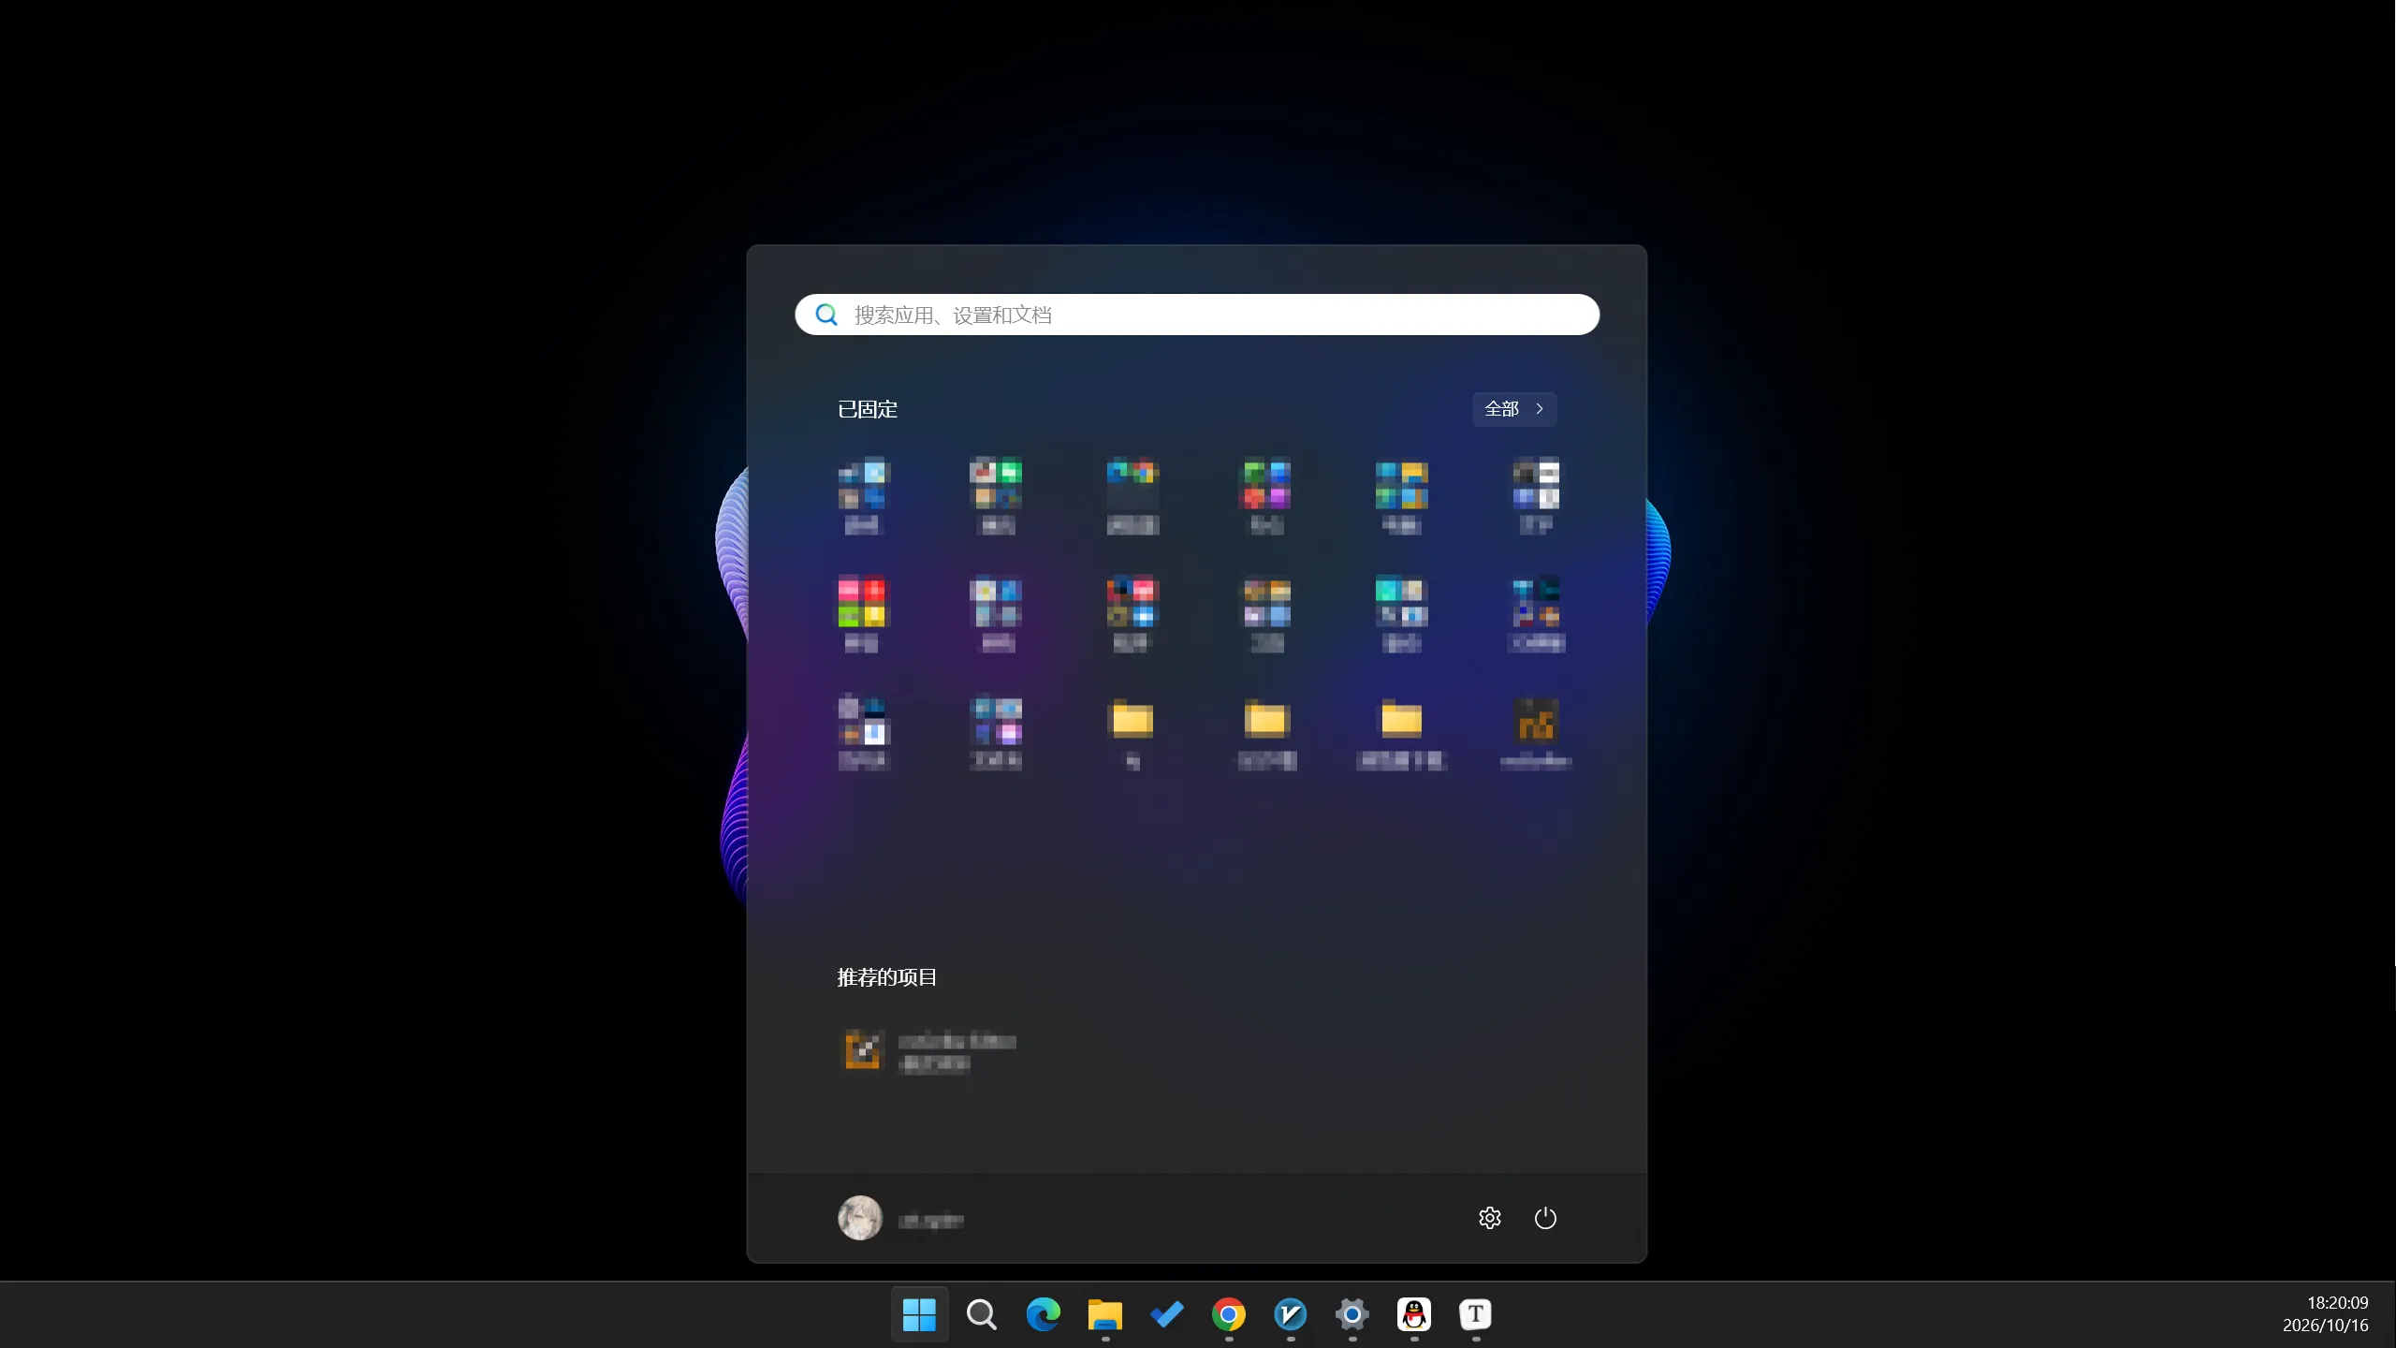This screenshot has height=1348, width=2396.
Task: Open the blue round V app icon
Action: pyautogui.click(x=1290, y=1314)
